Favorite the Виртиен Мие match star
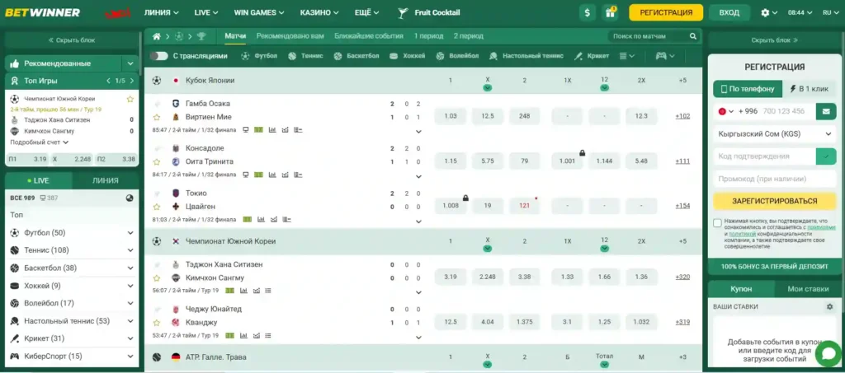Viewport: 845px width, 373px height. click(157, 117)
